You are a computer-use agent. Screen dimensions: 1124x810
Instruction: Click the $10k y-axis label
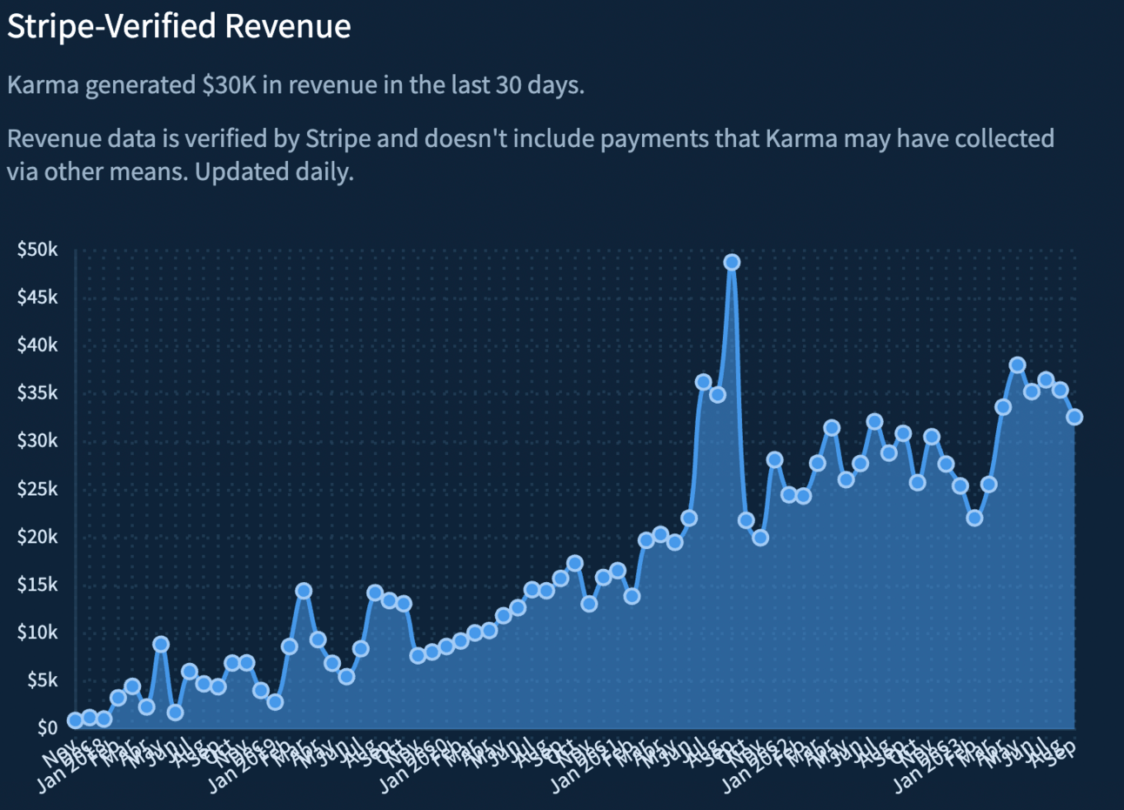(x=37, y=633)
